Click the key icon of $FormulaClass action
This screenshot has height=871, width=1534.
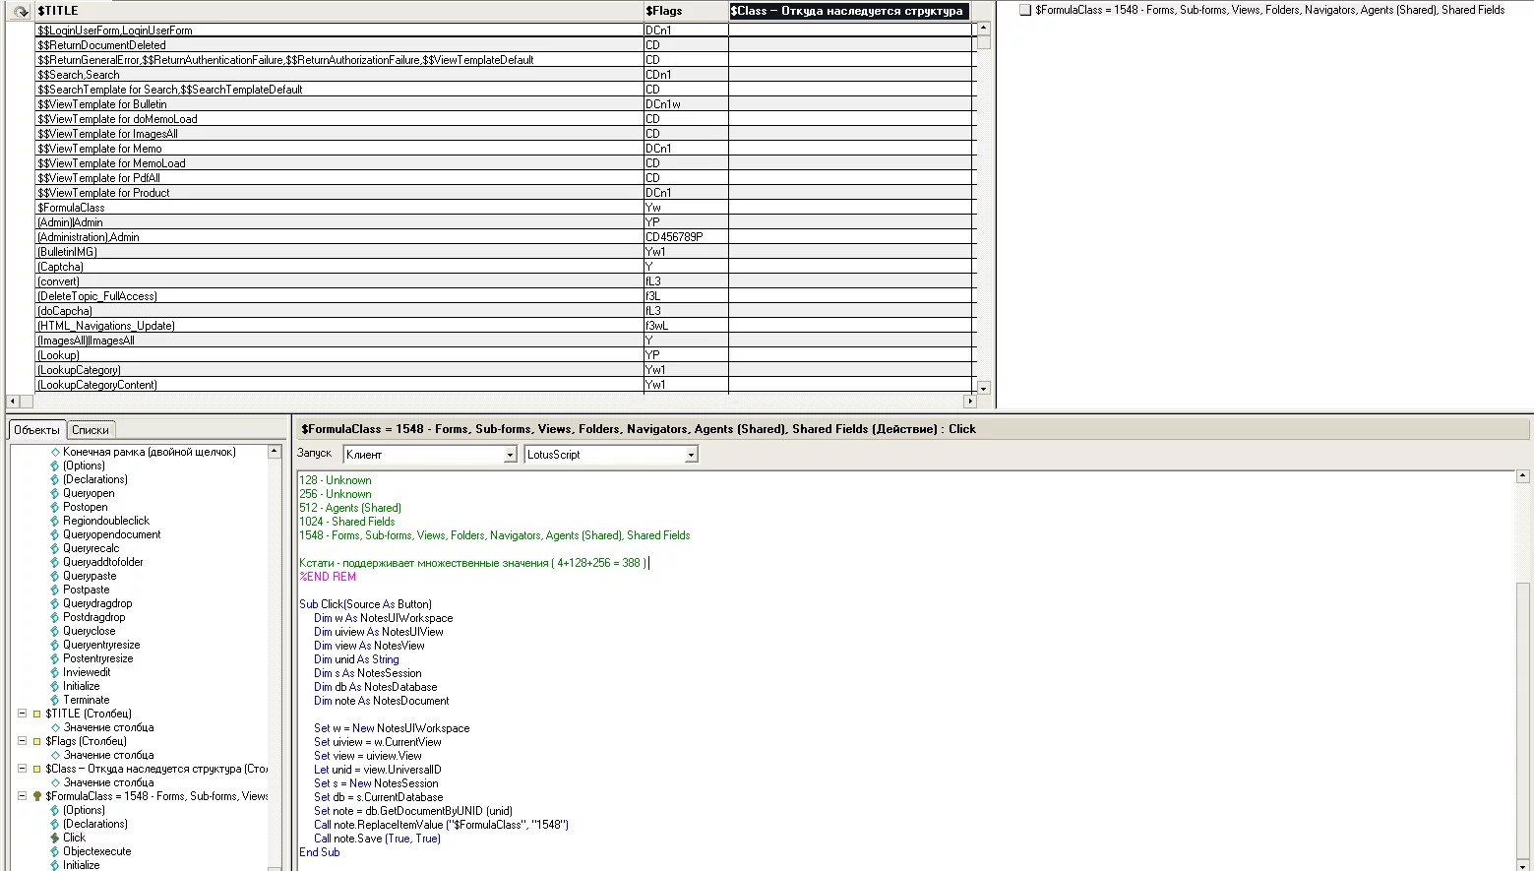[37, 797]
